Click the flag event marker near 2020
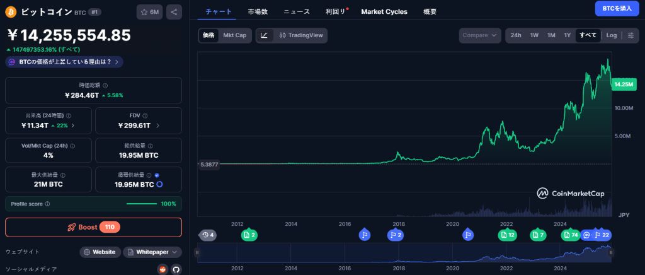Image resolution: width=645 pixels, height=275 pixels. pyautogui.click(x=467, y=235)
